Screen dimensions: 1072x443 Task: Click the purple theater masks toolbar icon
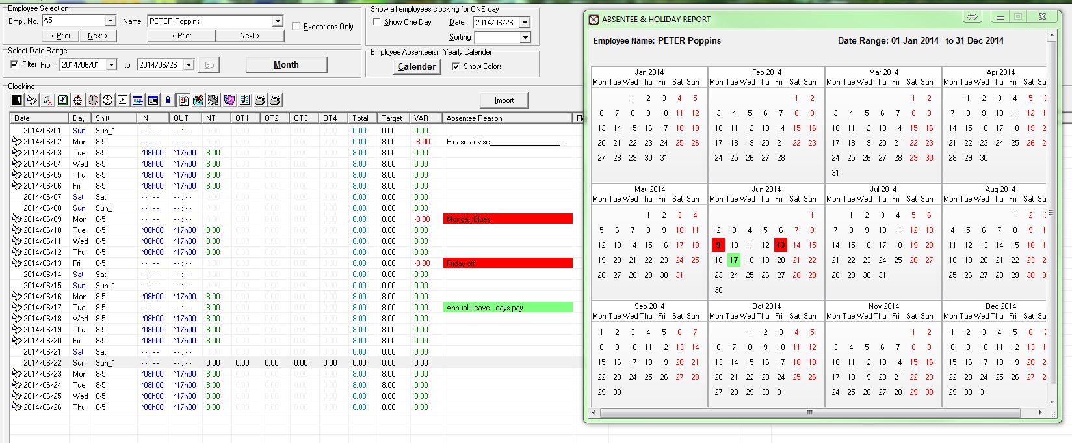click(229, 100)
